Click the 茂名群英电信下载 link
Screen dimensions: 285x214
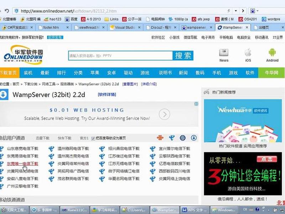[73, 179]
